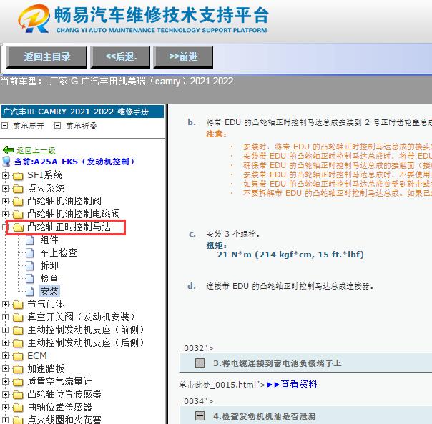The width and height of the screenshot is (432, 424).
Task: Click the 凸轮轴位置传感器 folder icon
Action: (18, 395)
